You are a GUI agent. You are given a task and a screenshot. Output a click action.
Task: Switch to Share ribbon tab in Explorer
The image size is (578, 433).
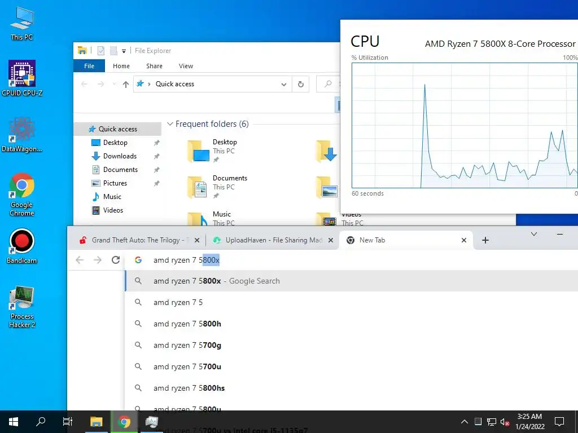tap(154, 66)
